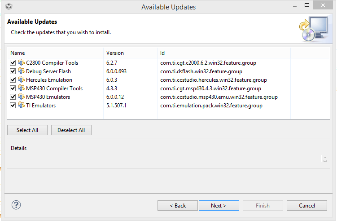Click the Finish button
The height and width of the screenshot is (221, 337).
click(263, 206)
